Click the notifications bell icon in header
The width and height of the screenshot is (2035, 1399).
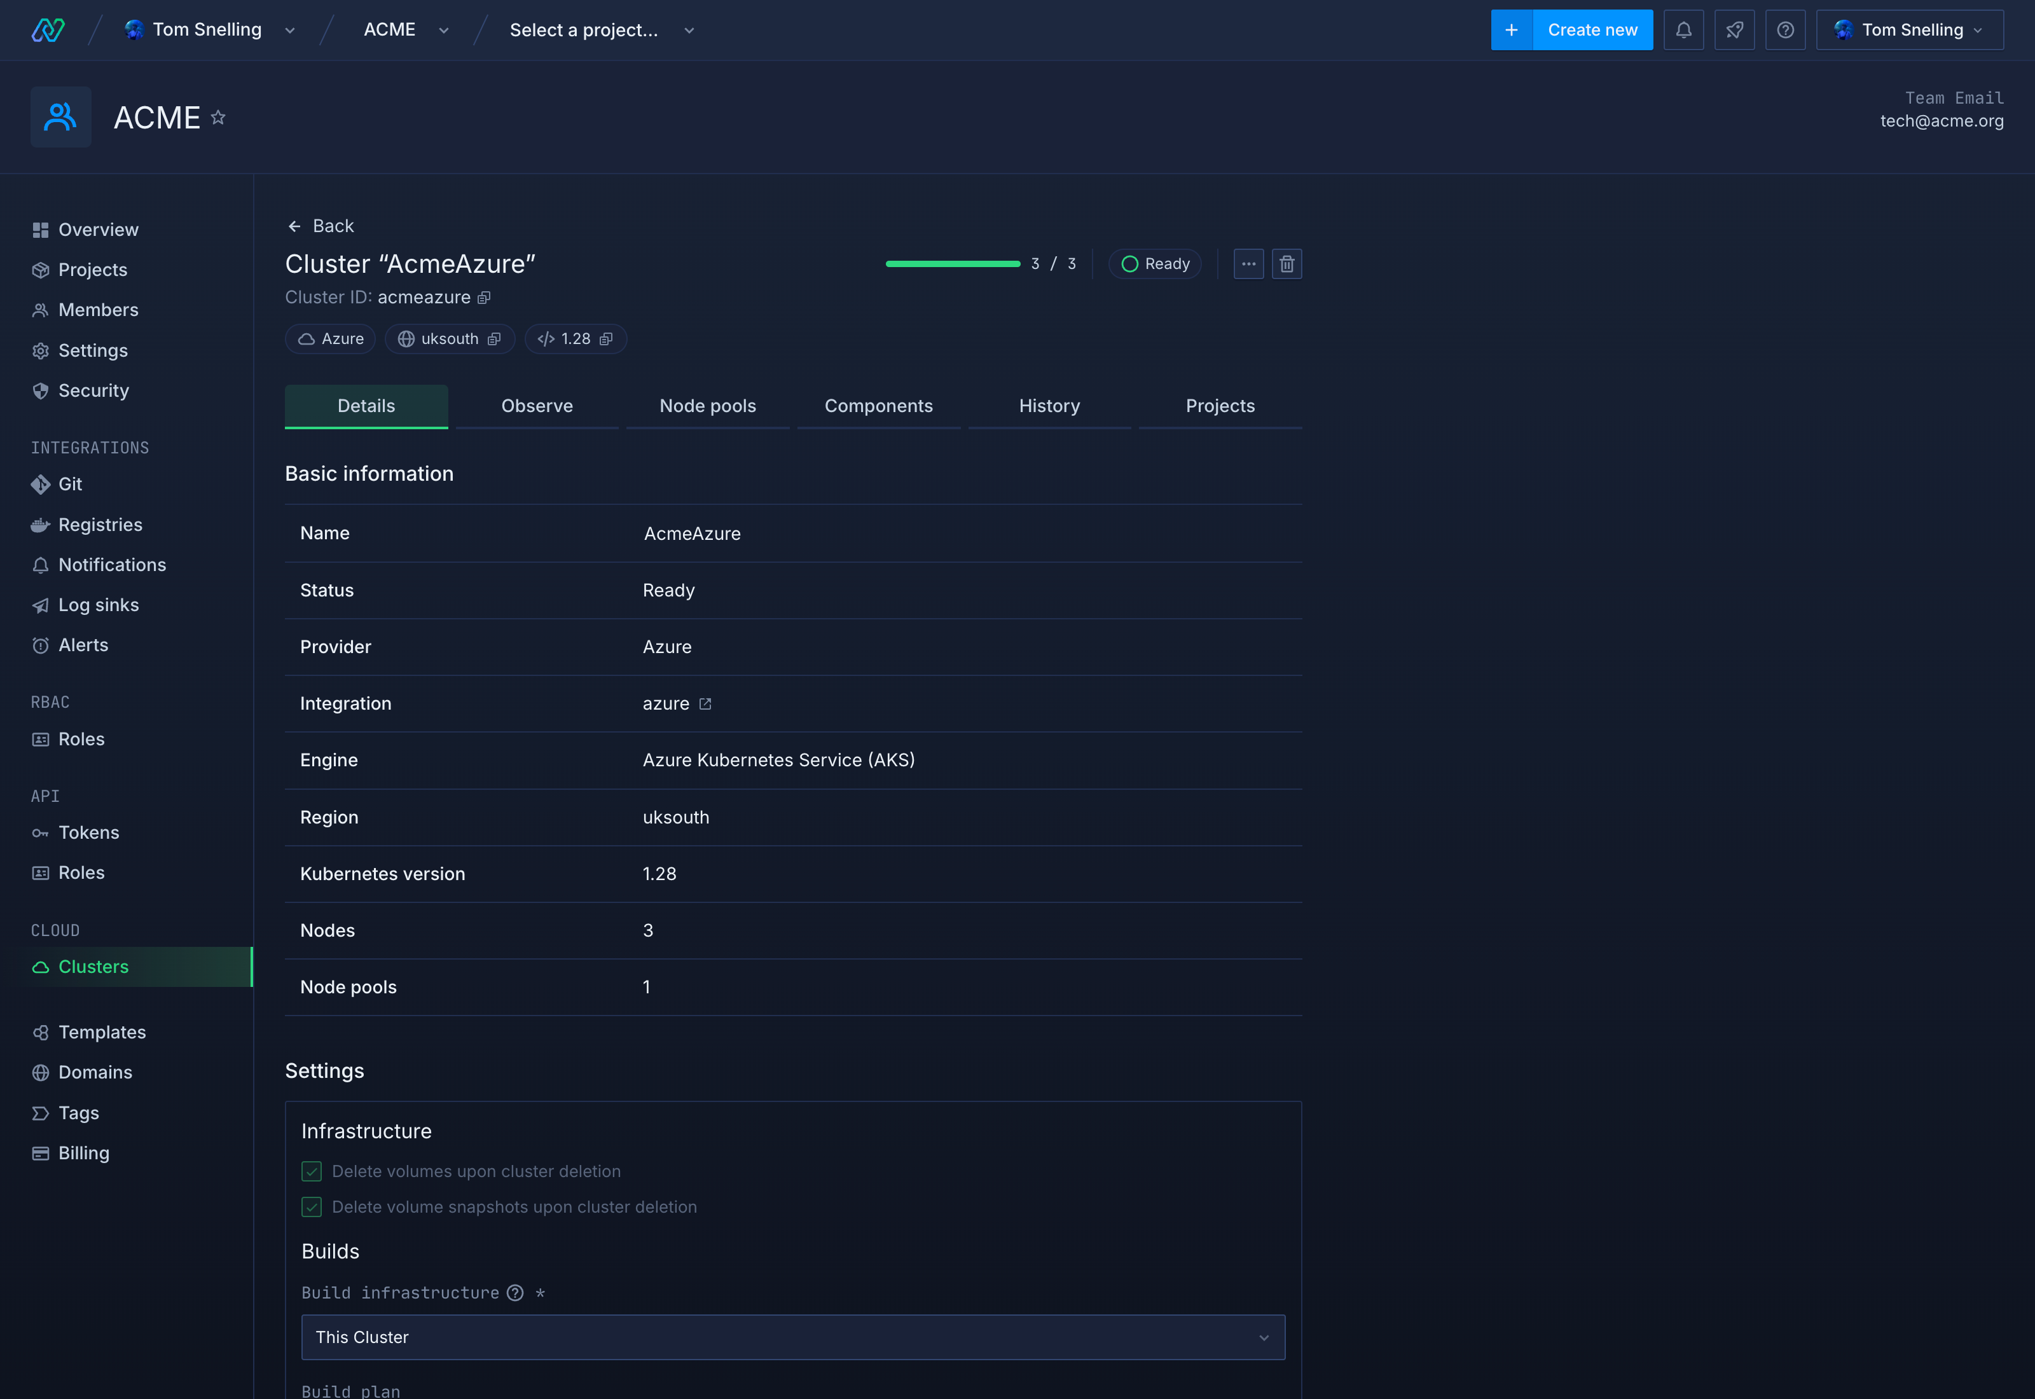tap(1683, 30)
